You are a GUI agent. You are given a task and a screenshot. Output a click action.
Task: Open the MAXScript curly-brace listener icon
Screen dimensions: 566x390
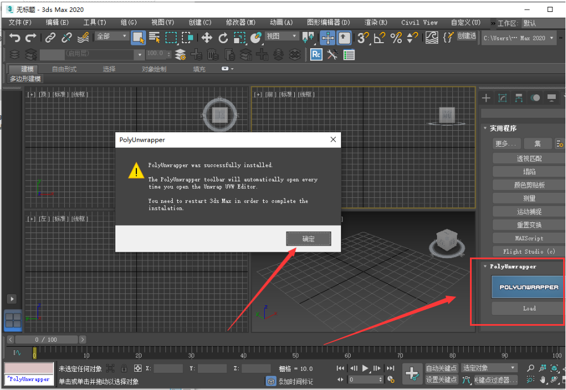[x=448, y=38]
